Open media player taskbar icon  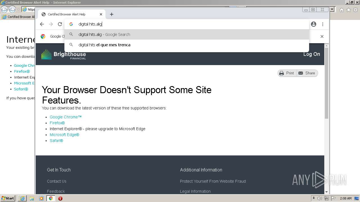pyautogui.click(x=41, y=198)
